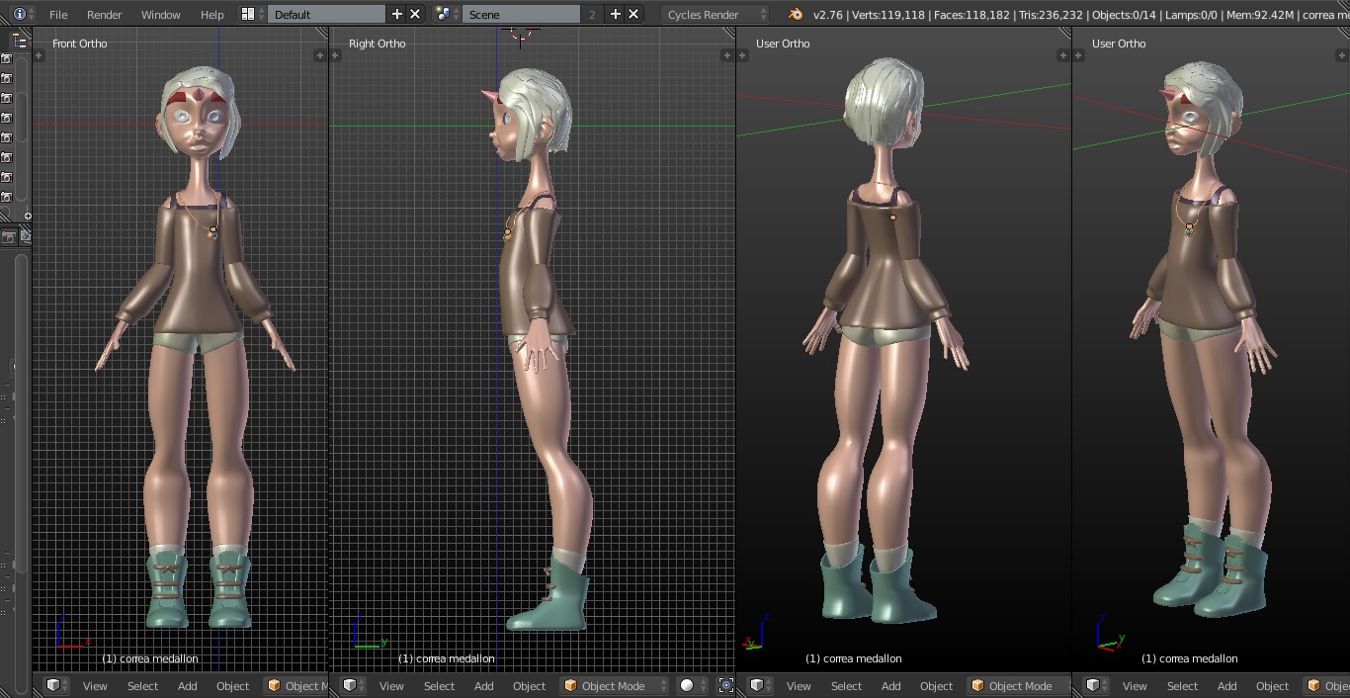Viewport: 1350px width, 698px height.
Task: Click the pivot point icon in Right Ortho header
Action: [x=725, y=685]
